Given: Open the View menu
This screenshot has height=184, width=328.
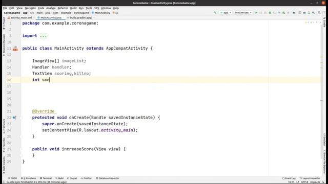Looking at the screenshot, I should click(x=19, y=8).
